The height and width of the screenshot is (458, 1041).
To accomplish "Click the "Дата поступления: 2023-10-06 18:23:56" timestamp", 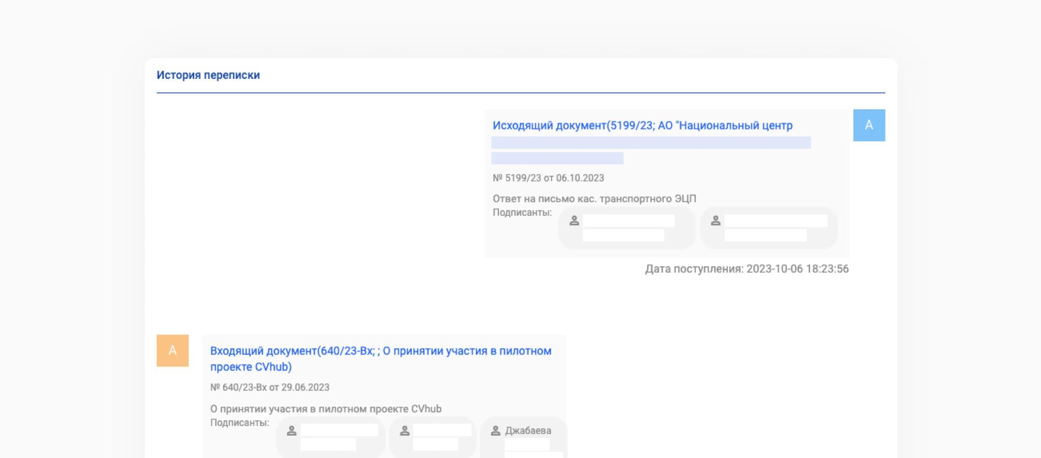I will click(x=747, y=269).
